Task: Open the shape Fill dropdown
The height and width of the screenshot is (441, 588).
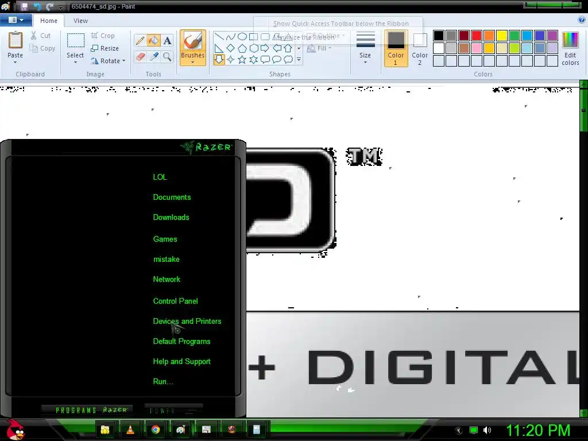Action: pos(319,48)
